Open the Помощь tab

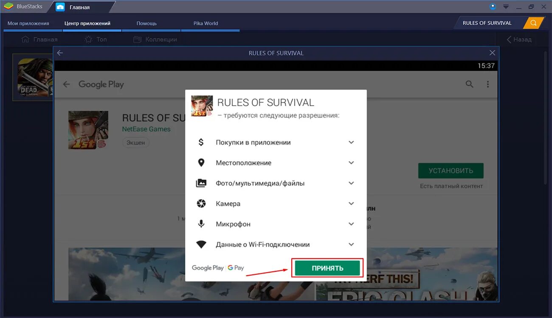(146, 23)
